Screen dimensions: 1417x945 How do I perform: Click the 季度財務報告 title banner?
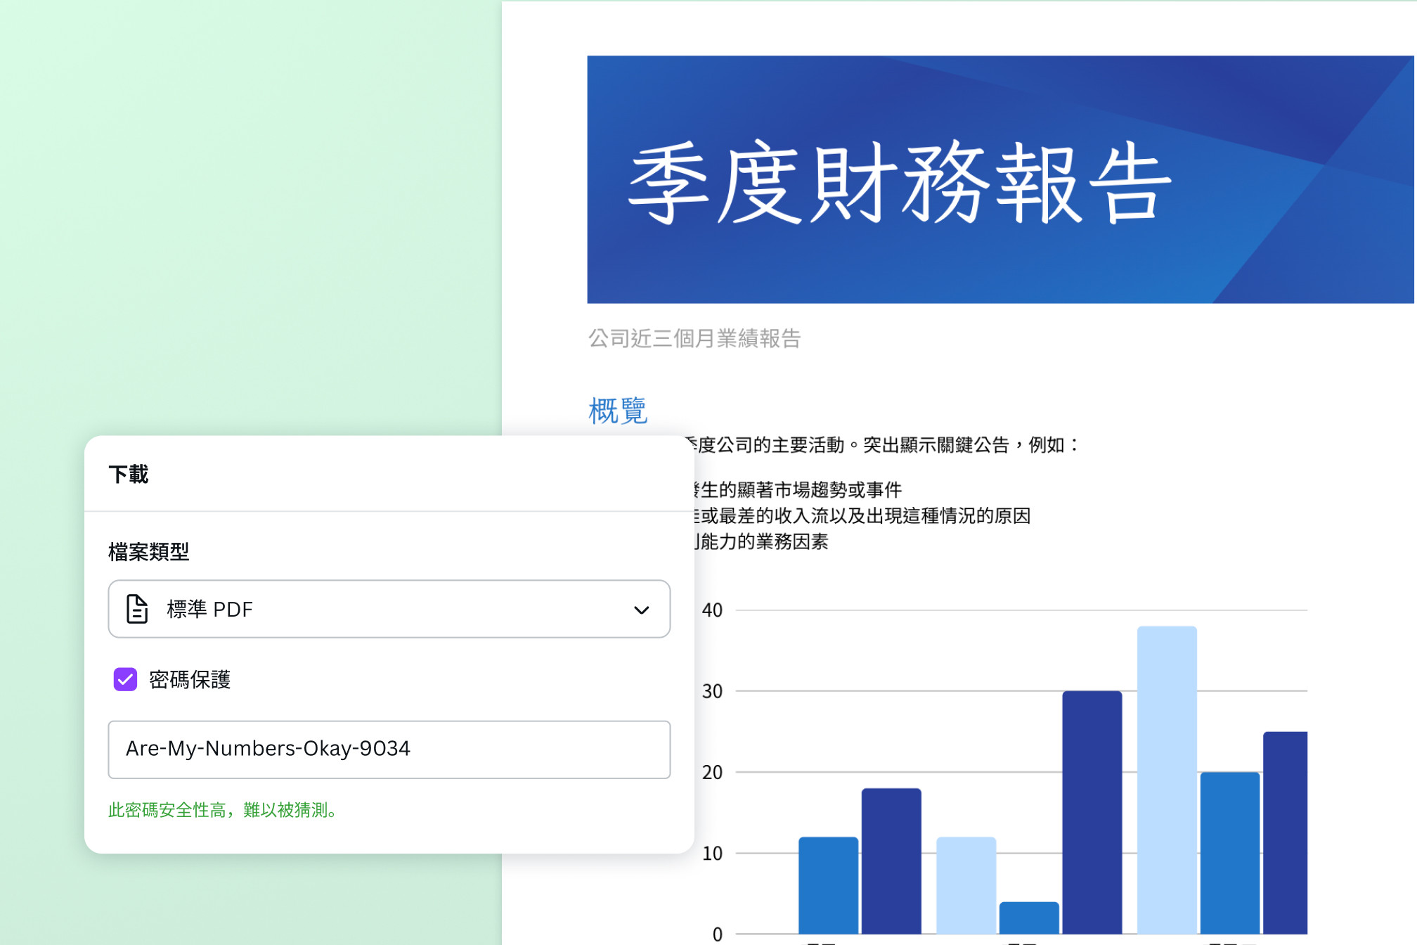pos(1000,179)
